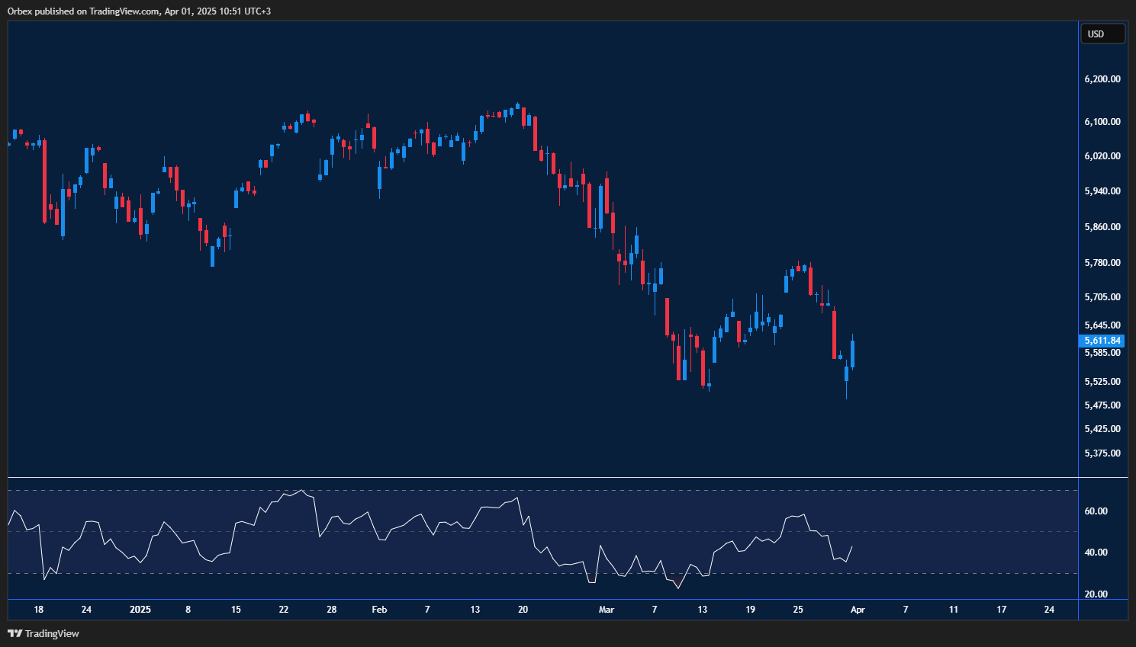Click the TradingView logo icon
This screenshot has height=647, width=1136.
point(14,633)
